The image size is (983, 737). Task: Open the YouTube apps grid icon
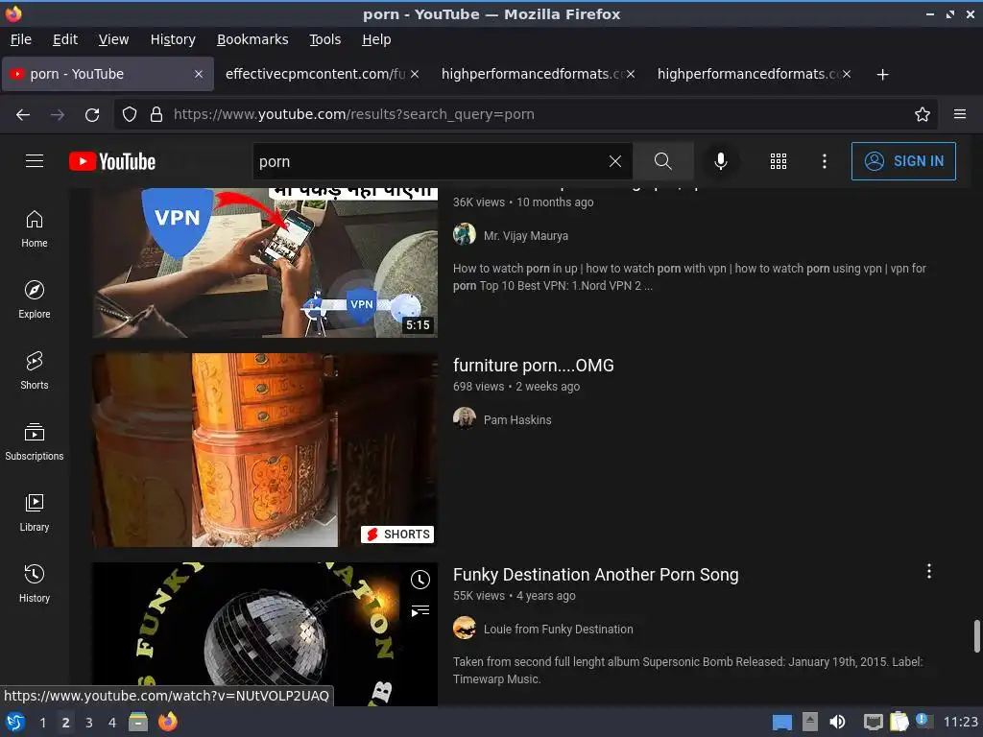[x=778, y=161]
